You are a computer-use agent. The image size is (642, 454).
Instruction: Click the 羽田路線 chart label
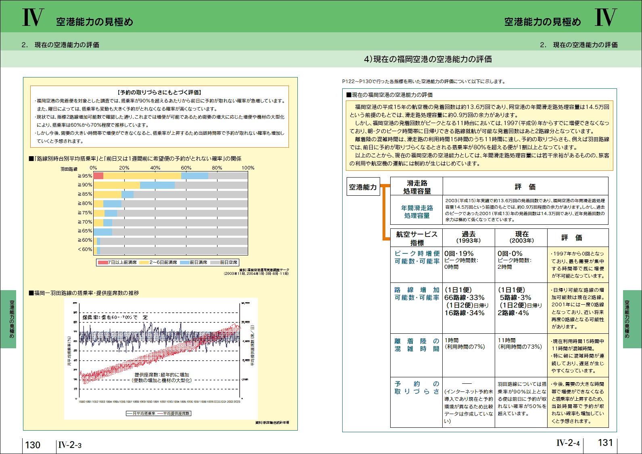point(69,169)
